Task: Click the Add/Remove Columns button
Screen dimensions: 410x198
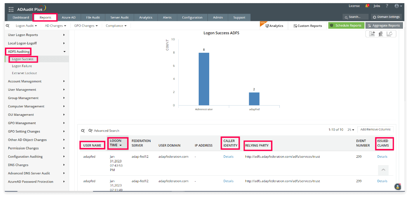Action: tap(375, 129)
